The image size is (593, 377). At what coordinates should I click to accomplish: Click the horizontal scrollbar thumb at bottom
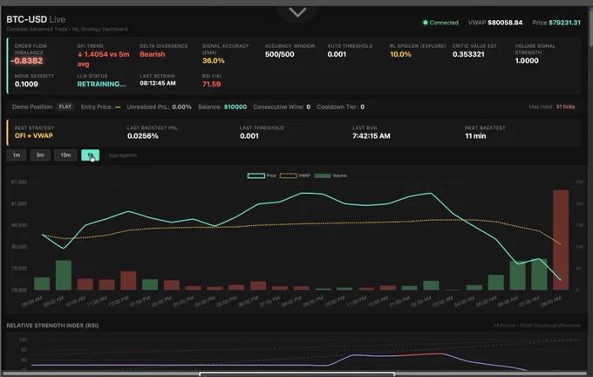(297, 374)
